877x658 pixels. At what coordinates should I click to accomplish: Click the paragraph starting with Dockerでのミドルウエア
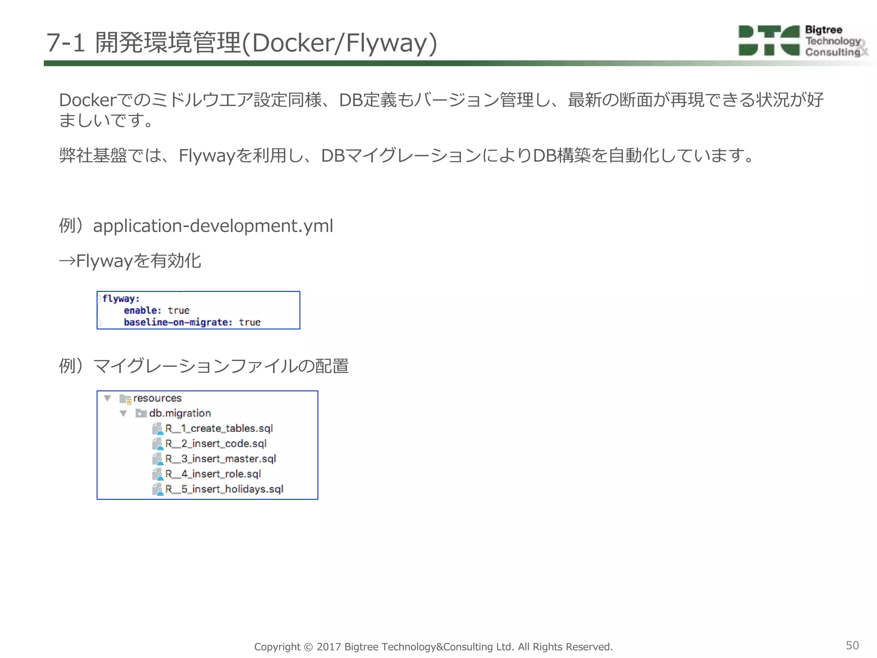[441, 110]
